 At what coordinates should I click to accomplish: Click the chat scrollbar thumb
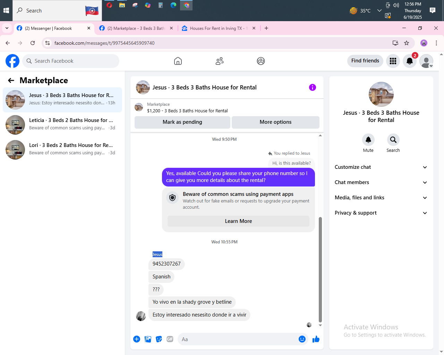(320, 270)
